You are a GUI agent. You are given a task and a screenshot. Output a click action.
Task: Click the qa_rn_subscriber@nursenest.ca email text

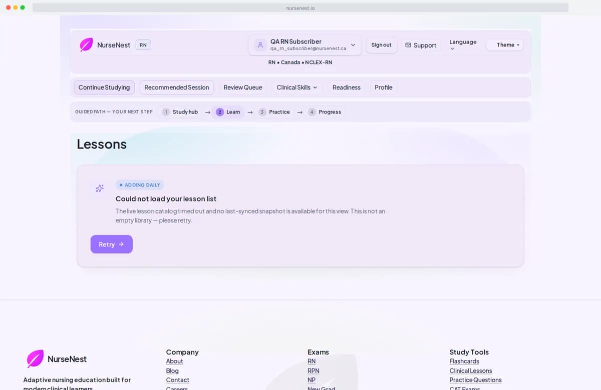(308, 48)
